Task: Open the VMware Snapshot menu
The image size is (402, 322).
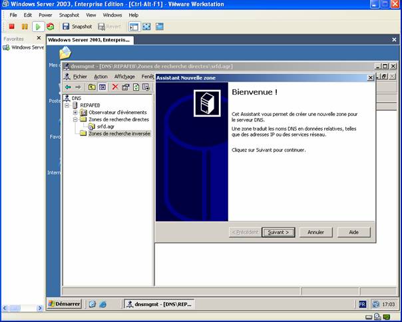Action: (69, 15)
